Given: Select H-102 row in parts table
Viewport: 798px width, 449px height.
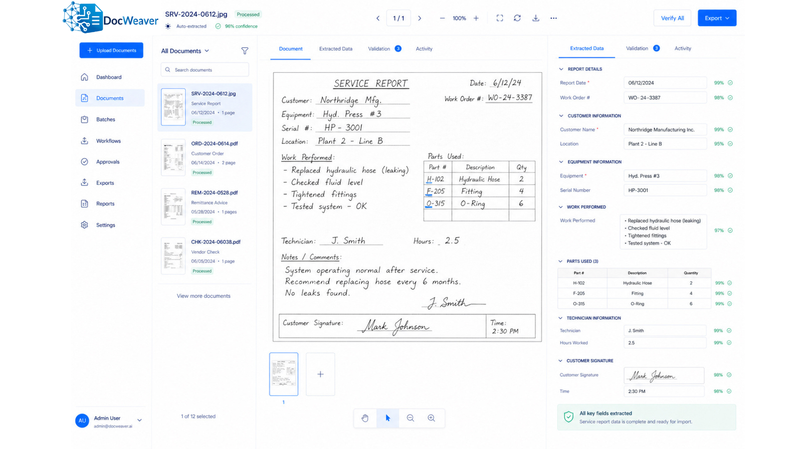Looking at the screenshot, I should point(634,283).
